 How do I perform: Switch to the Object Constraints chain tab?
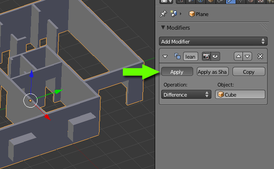pos(221,1)
